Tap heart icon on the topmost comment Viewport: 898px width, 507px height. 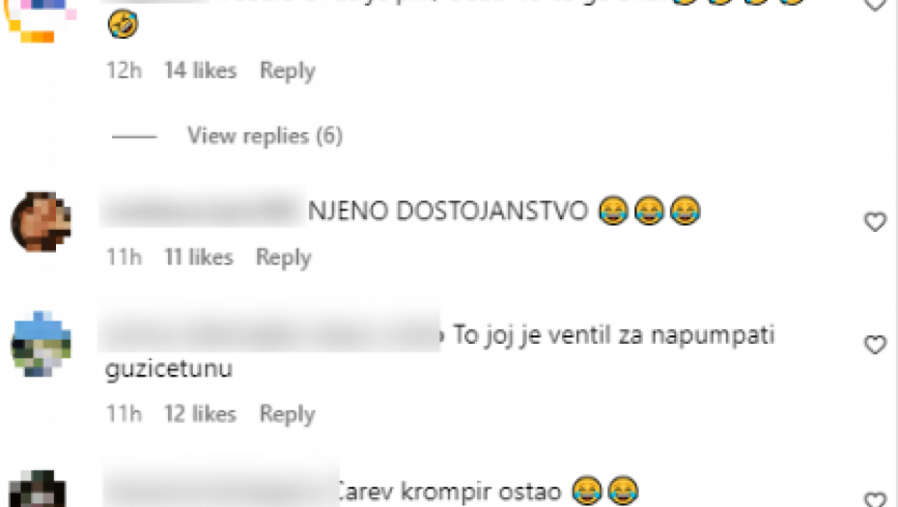[x=875, y=4]
